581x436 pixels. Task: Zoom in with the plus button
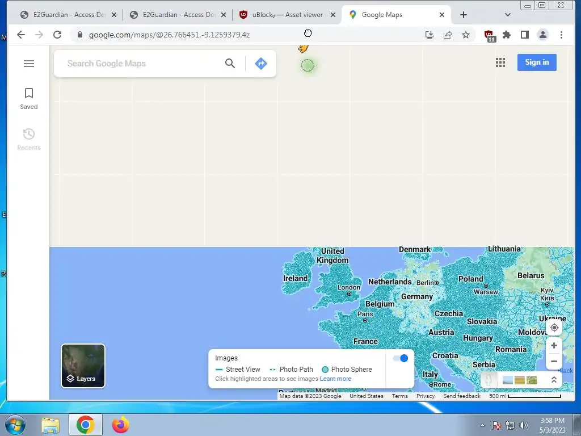pos(554,346)
